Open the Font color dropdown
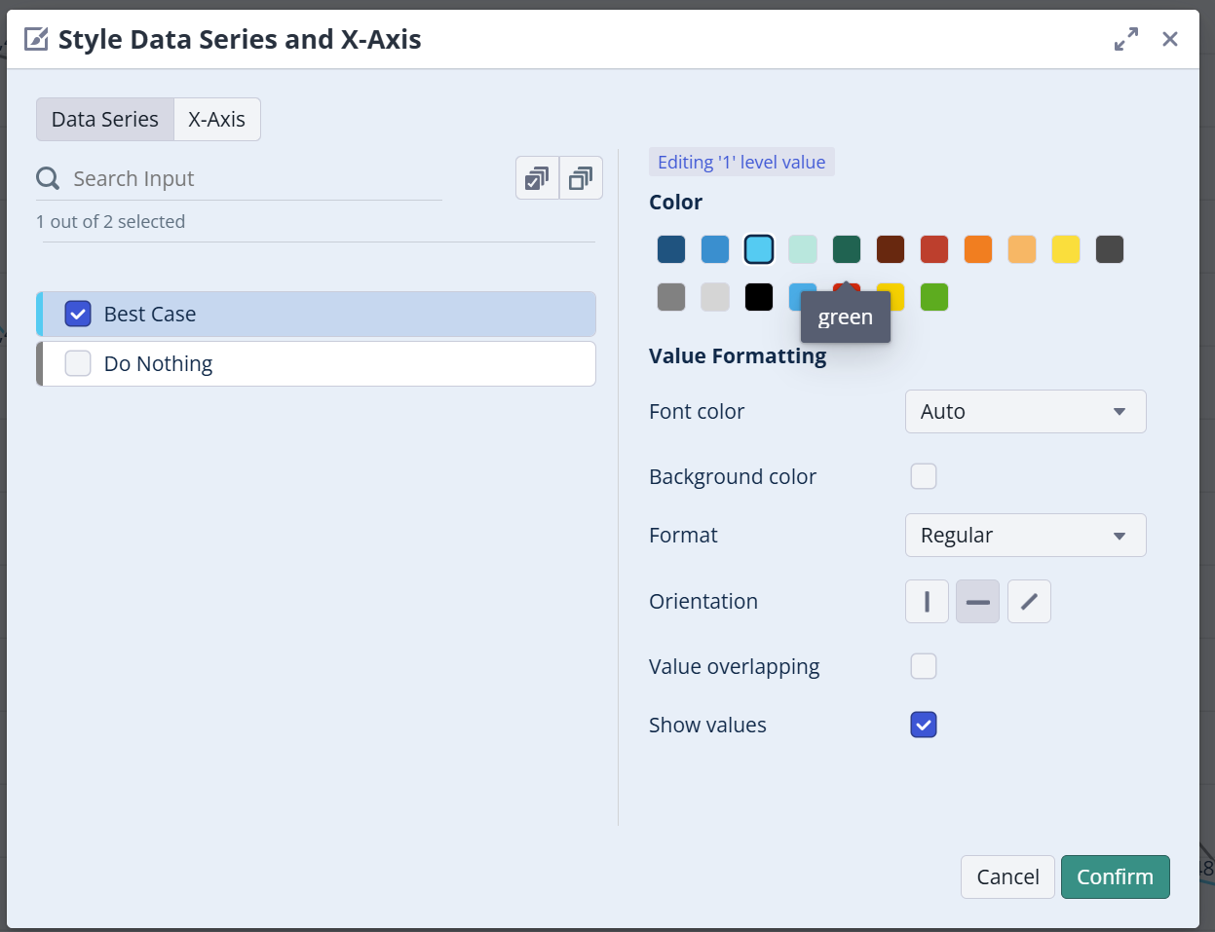 pyautogui.click(x=1025, y=412)
